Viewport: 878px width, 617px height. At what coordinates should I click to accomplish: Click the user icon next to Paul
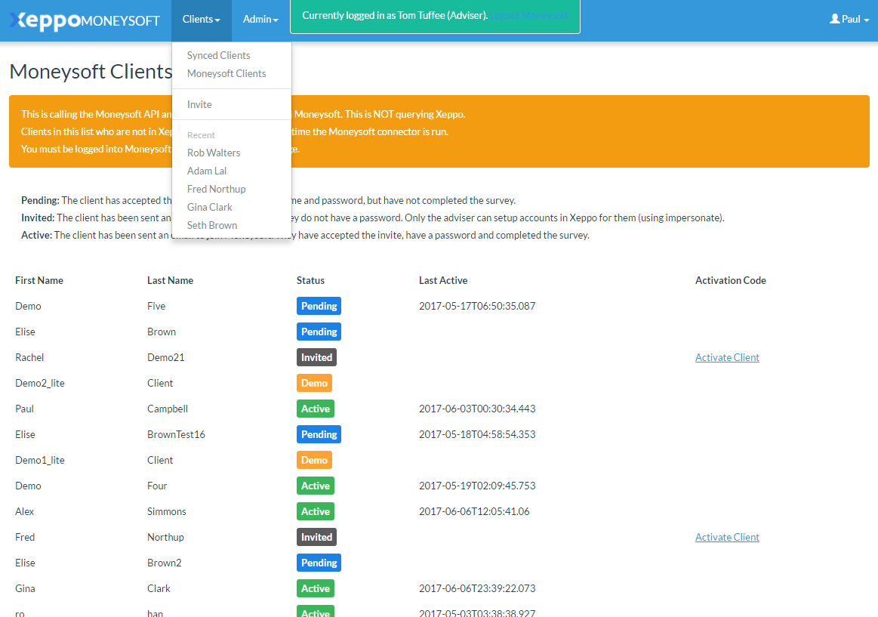(834, 19)
